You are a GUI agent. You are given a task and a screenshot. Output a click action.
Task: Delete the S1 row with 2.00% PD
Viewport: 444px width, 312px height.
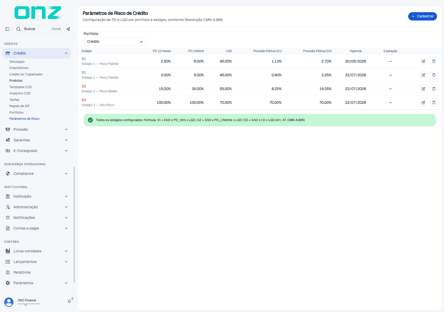(x=434, y=75)
